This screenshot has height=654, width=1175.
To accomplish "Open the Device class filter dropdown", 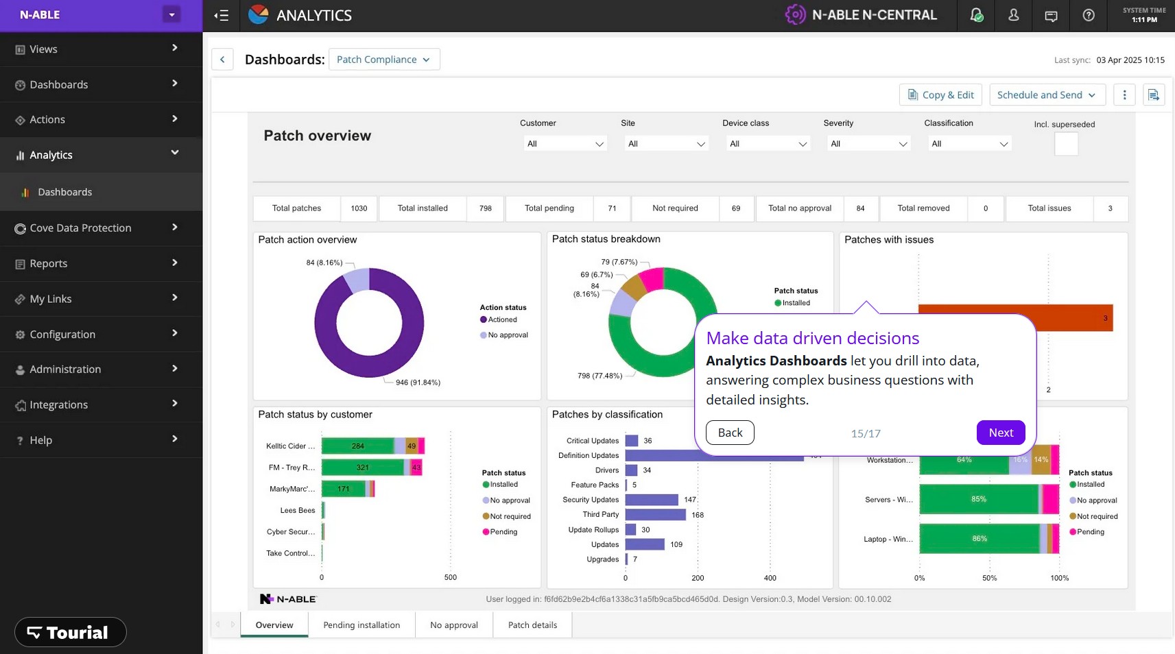I will [767, 144].
